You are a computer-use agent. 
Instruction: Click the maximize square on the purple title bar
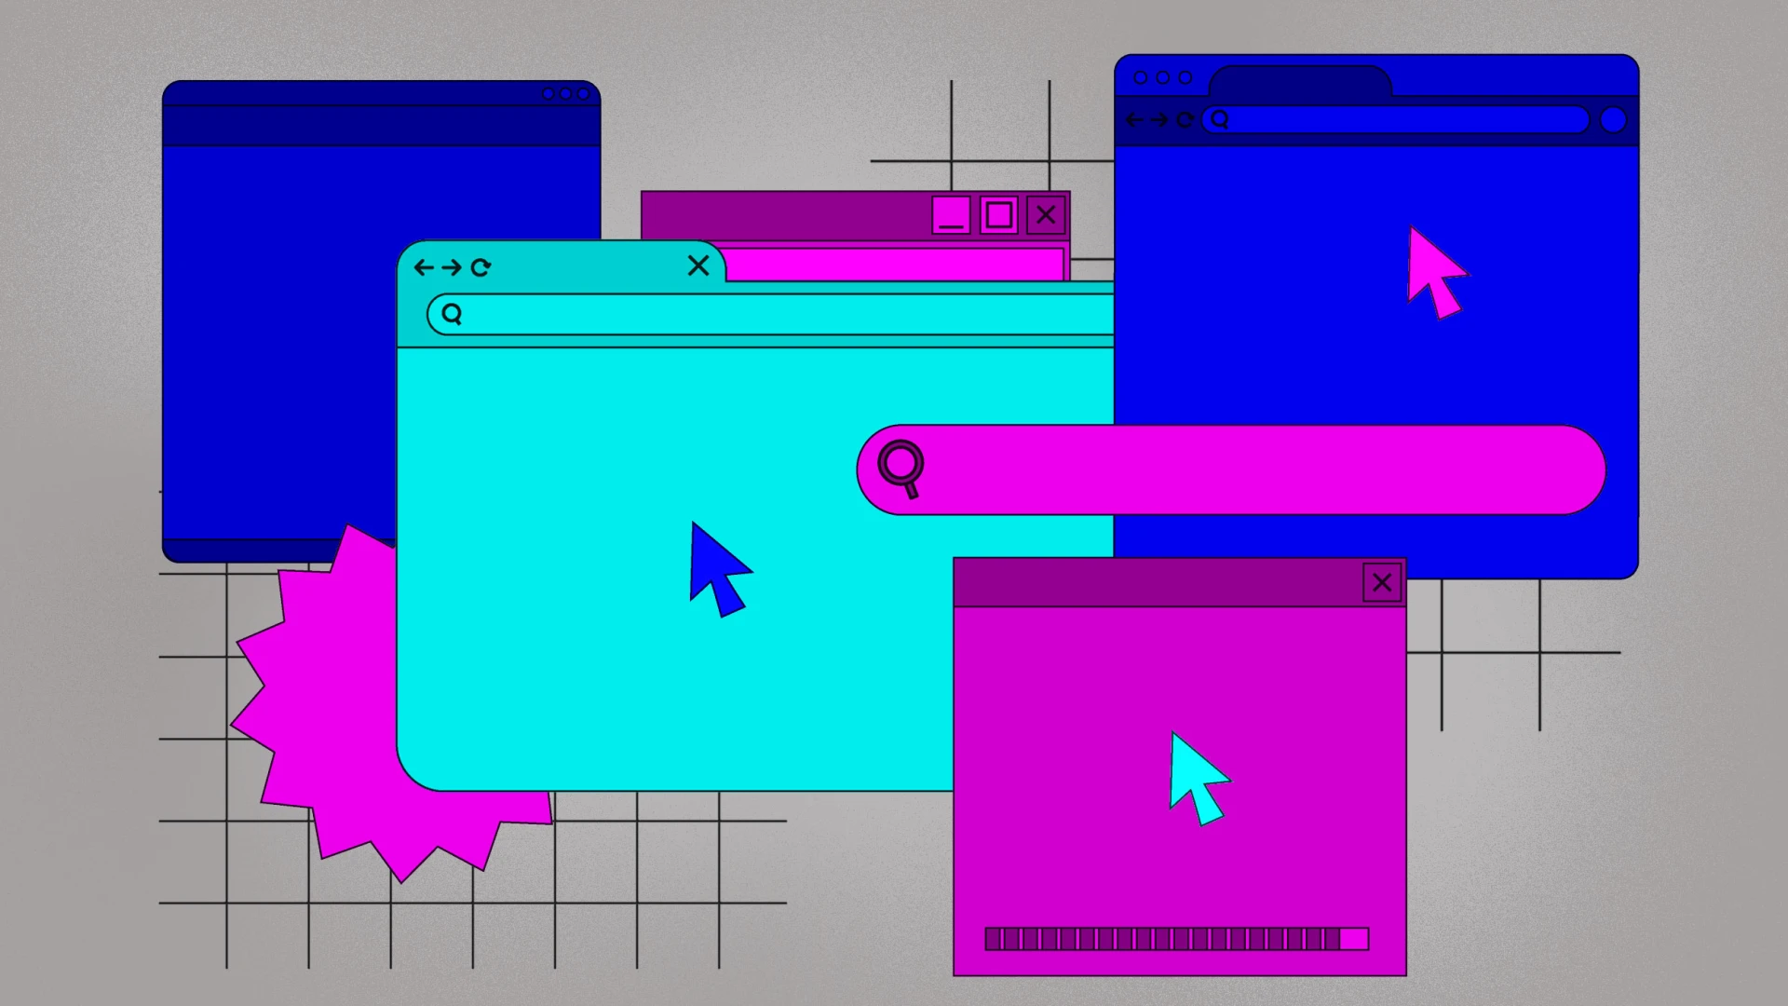point(998,215)
